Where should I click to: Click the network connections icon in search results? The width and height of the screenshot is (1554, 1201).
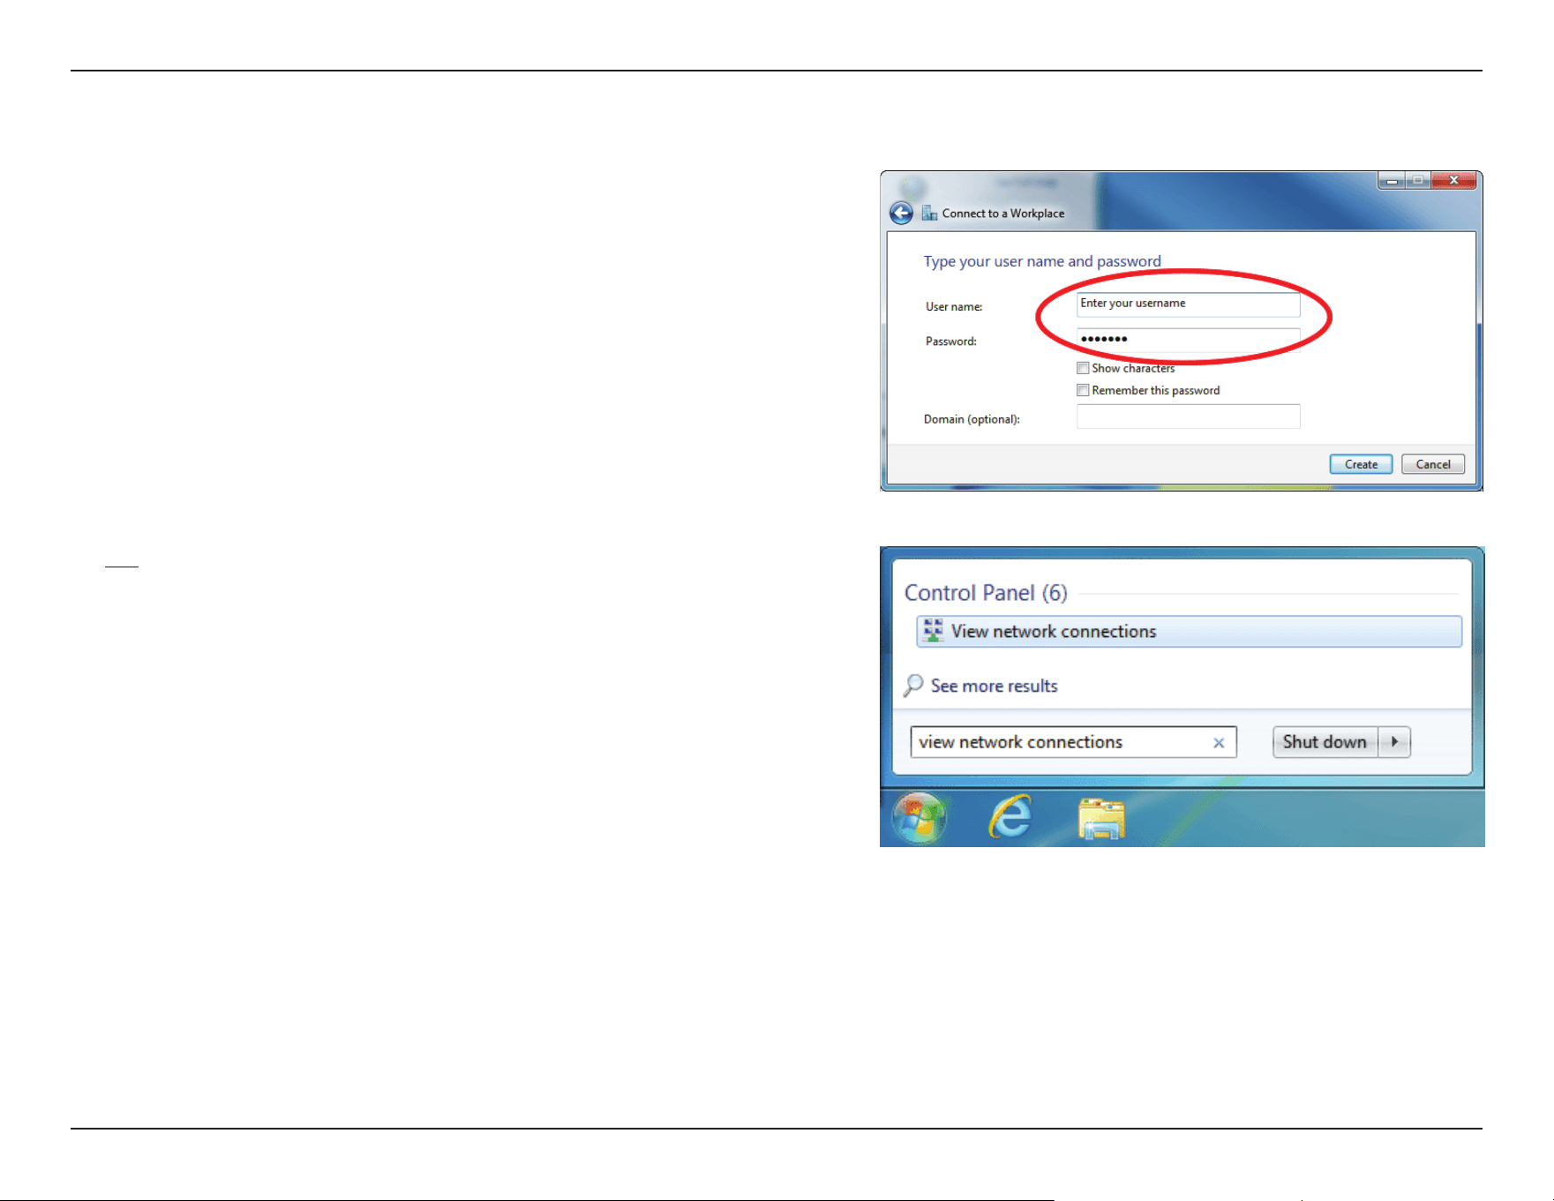tap(933, 631)
